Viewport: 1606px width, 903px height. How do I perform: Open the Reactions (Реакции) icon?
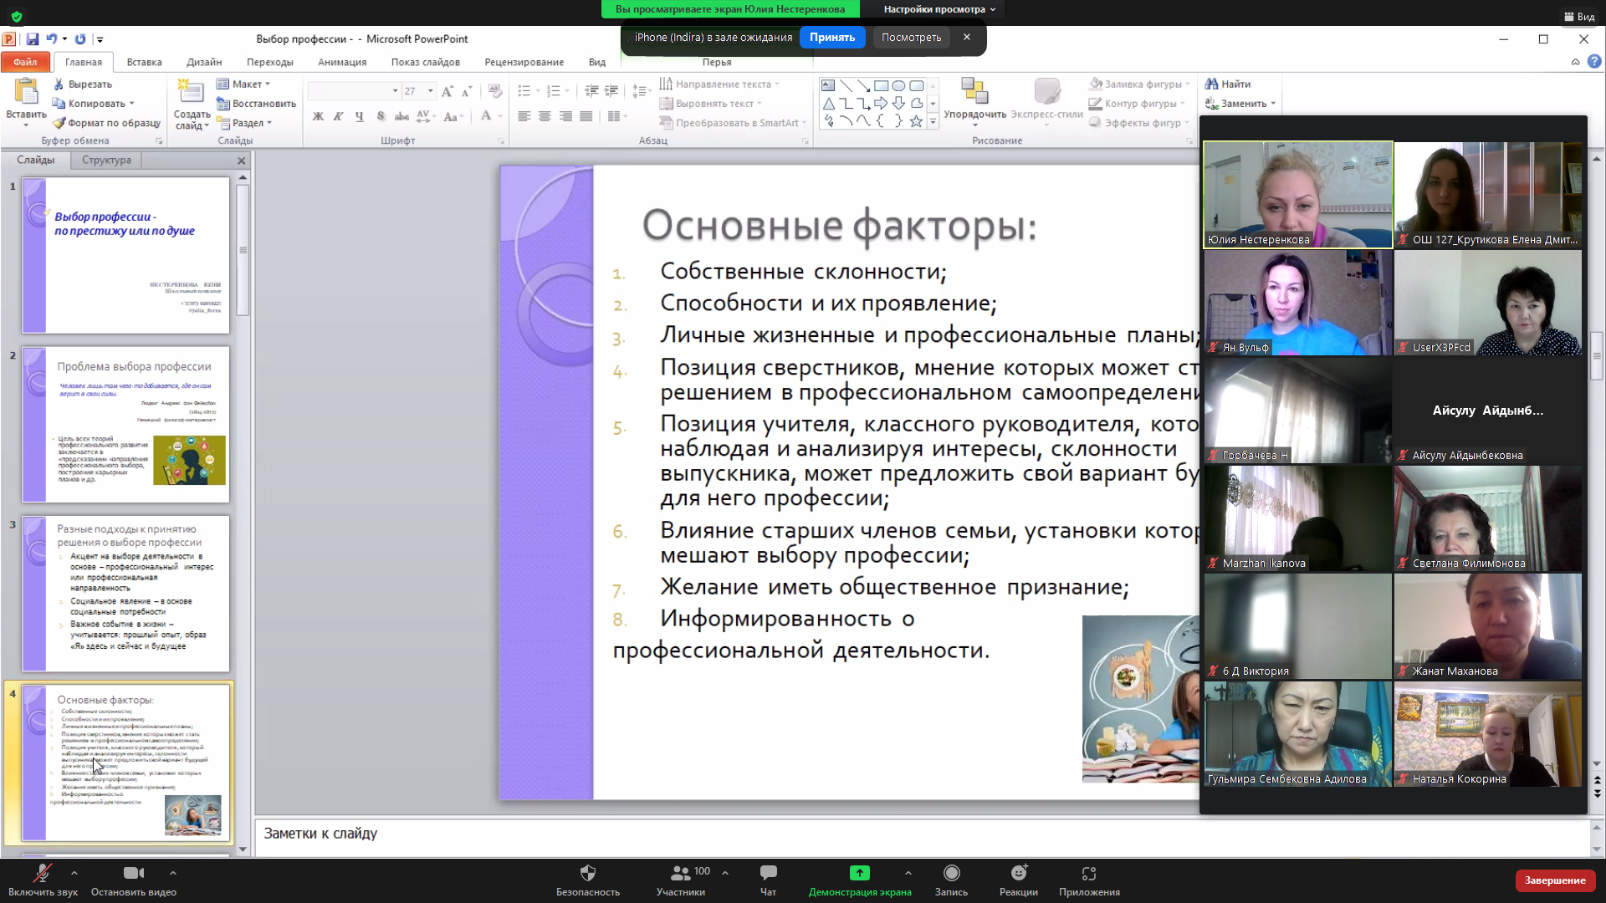(x=1018, y=873)
